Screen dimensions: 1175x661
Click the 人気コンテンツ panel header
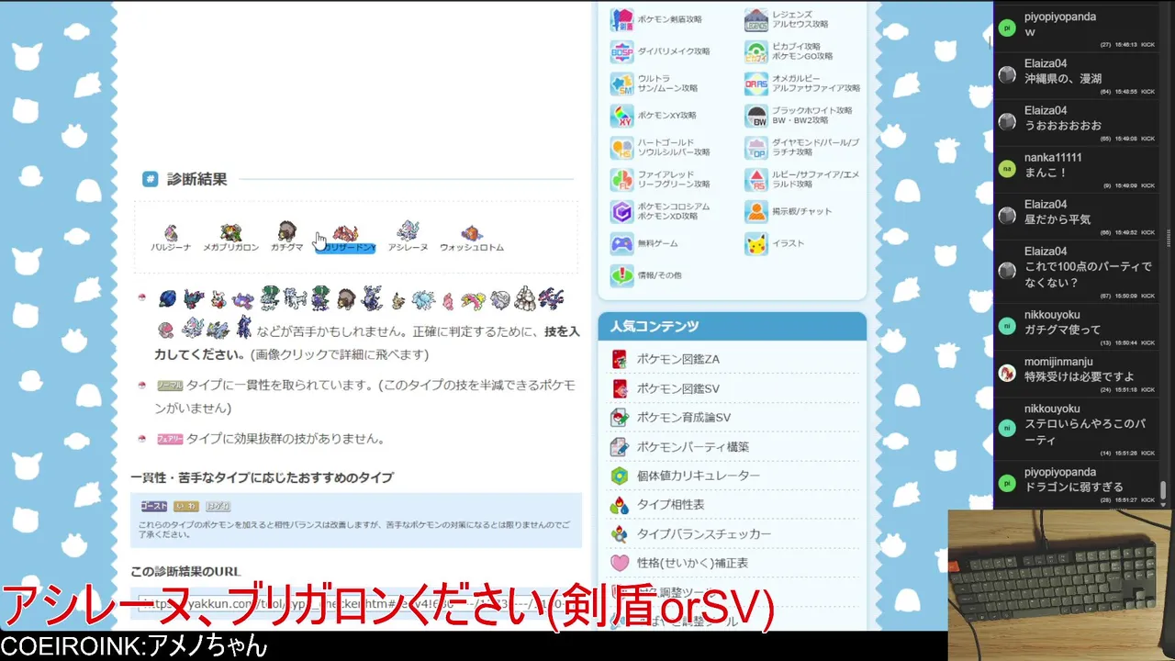(x=732, y=326)
